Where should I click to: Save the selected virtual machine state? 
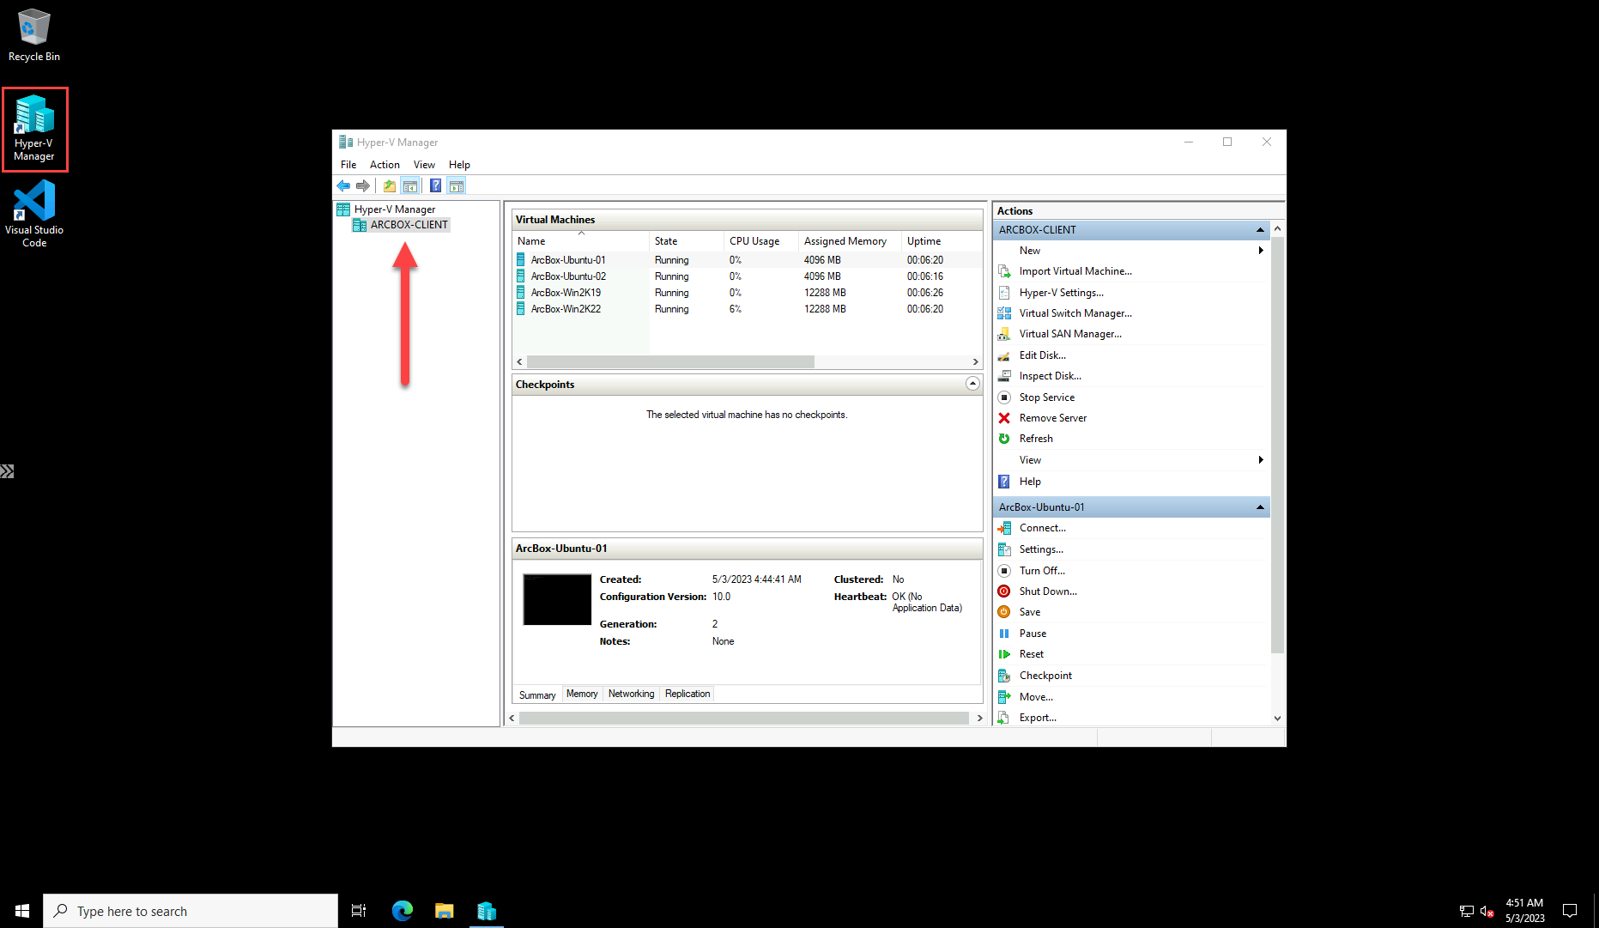coord(1030,612)
